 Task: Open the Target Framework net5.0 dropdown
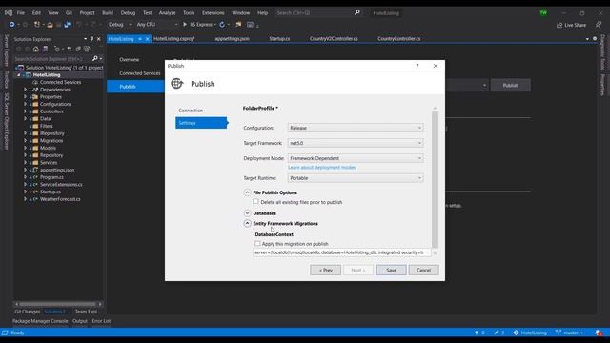[356, 143]
